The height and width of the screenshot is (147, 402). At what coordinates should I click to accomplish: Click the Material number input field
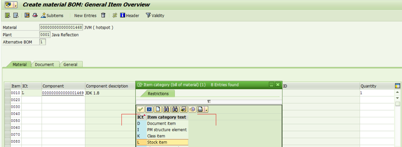62,27
